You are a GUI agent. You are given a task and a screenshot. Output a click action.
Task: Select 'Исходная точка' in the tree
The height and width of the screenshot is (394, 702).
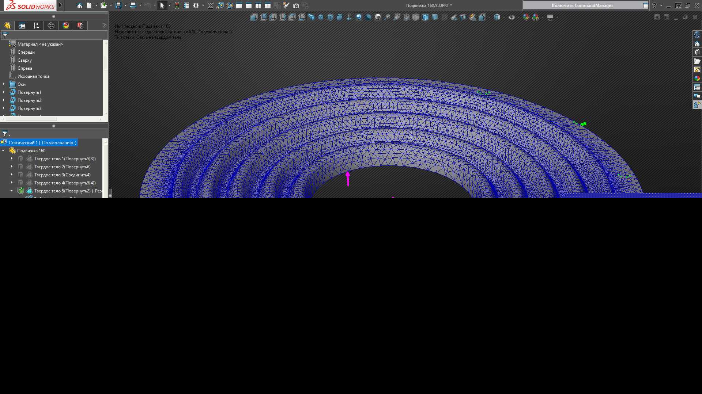point(33,76)
